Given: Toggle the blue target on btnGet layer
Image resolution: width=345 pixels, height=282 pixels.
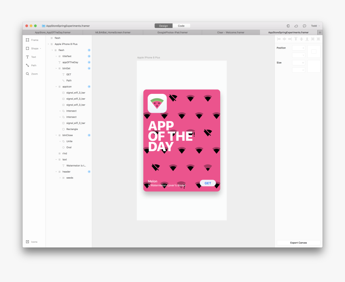Looking at the screenshot, I should click(89, 69).
